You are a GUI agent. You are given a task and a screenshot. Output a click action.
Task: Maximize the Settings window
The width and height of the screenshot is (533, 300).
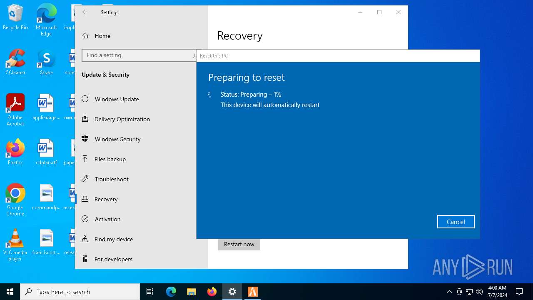click(x=379, y=12)
